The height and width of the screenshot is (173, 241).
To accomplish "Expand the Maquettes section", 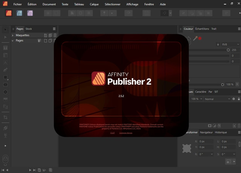I will click(x=12, y=35).
